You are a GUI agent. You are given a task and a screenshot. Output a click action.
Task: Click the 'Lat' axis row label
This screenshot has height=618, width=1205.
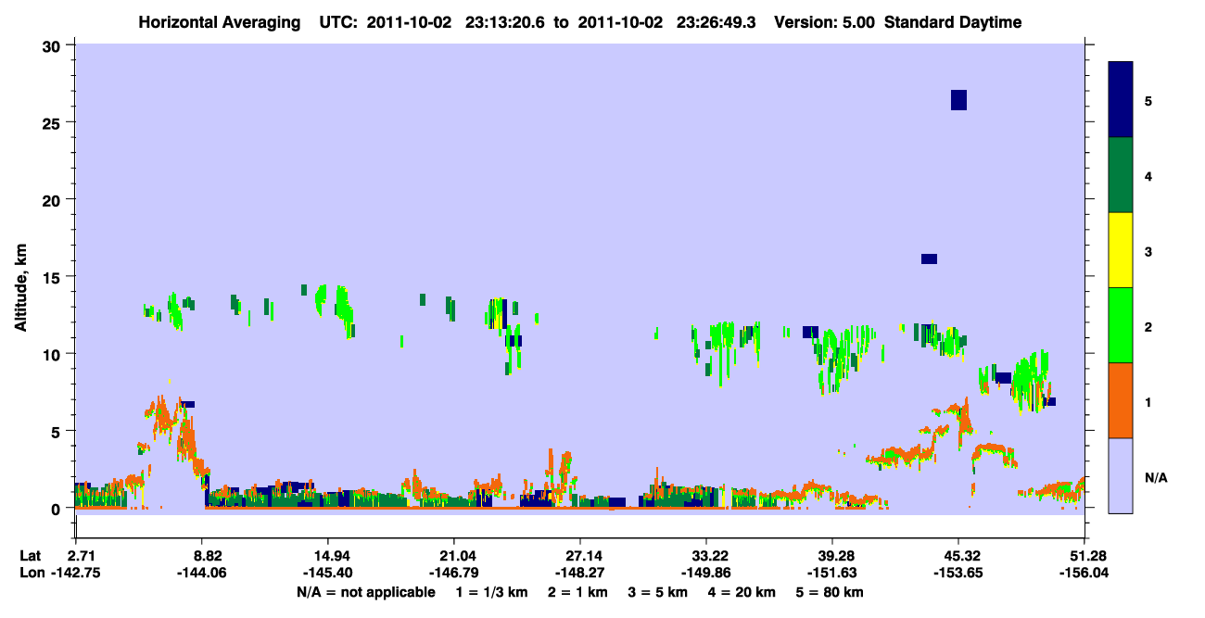point(31,556)
